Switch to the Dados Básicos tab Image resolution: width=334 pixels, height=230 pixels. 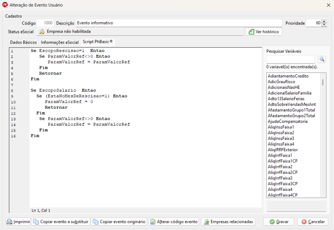pos(23,42)
